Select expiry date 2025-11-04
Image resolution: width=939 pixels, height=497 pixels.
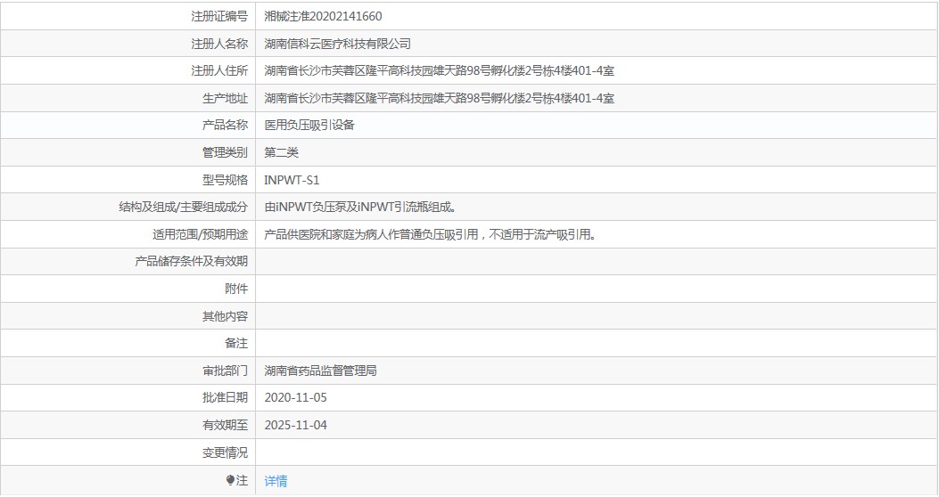pyautogui.click(x=296, y=425)
